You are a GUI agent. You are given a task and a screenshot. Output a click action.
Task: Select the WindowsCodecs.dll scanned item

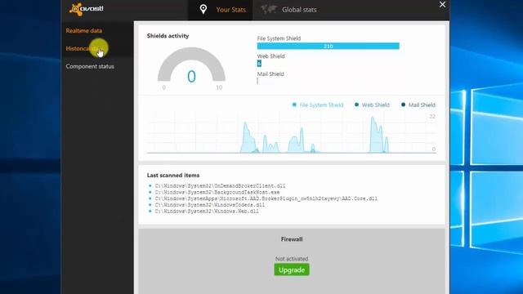coord(209,205)
